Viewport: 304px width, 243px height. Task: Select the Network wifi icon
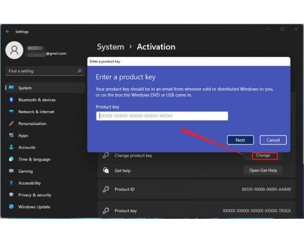12,111
